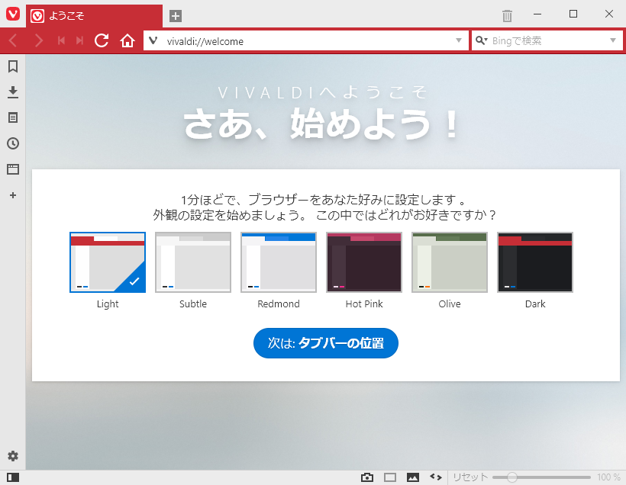Open page actions code icon
Viewport: 626px width, 485px height.
point(436,477)
